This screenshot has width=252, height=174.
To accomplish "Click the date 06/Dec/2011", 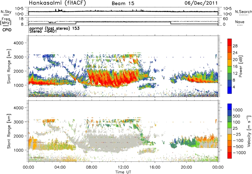I will [201, 3].
